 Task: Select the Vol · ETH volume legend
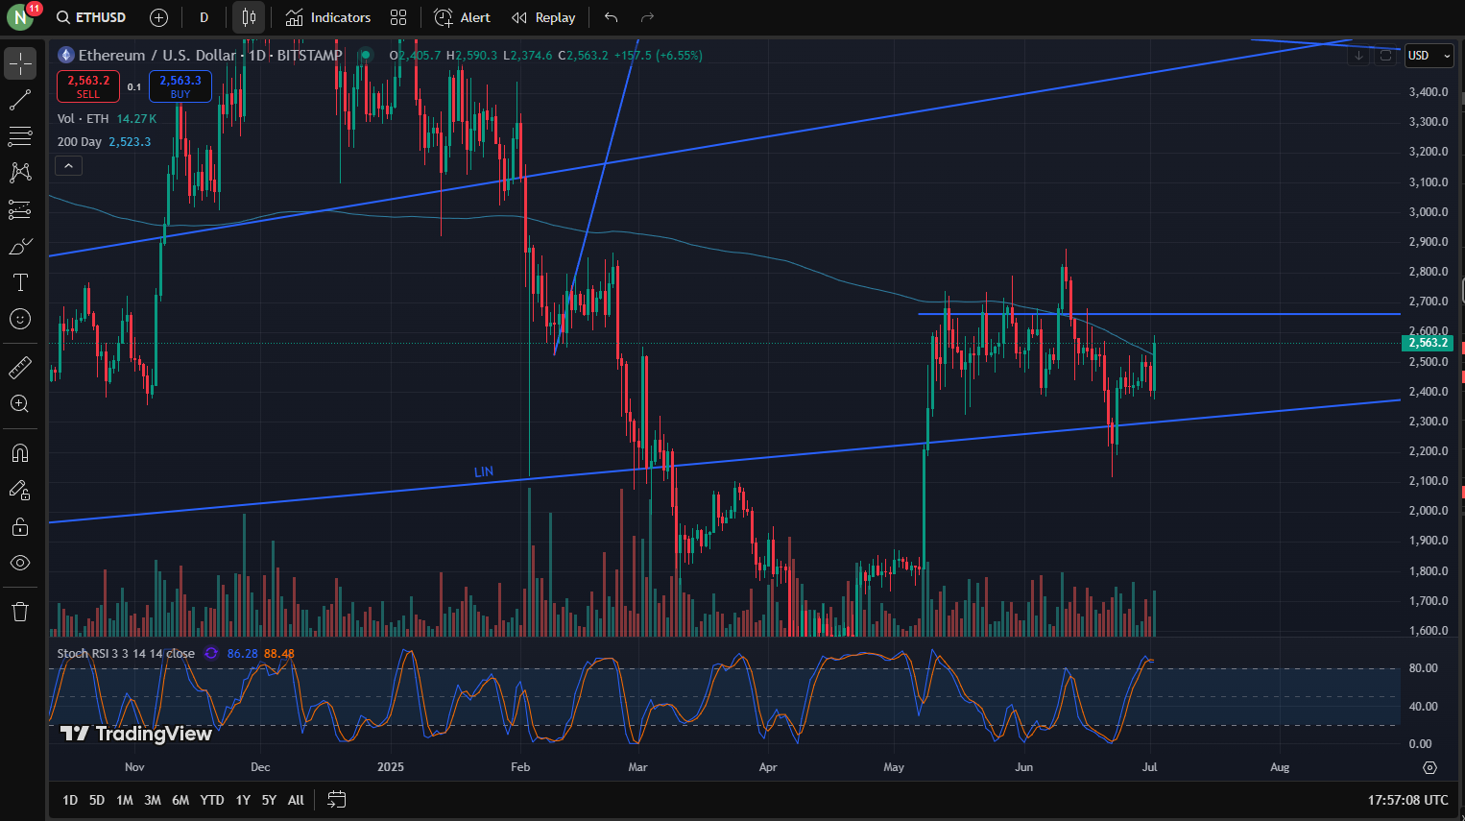click(x=83, y=119)
